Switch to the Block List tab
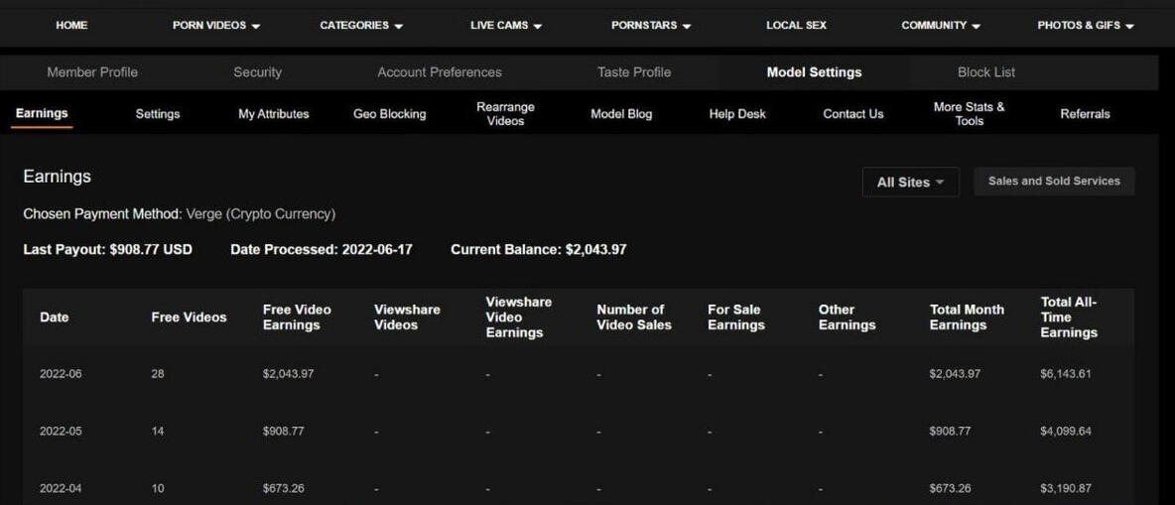The width and height of the screenshot is (1175, 505). pyautogui.click(x=985, y=72)
